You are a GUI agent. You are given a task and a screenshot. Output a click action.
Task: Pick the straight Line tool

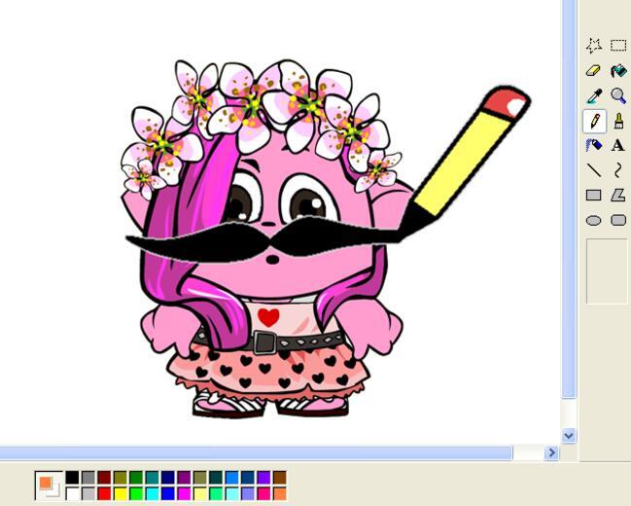point(594,170)
